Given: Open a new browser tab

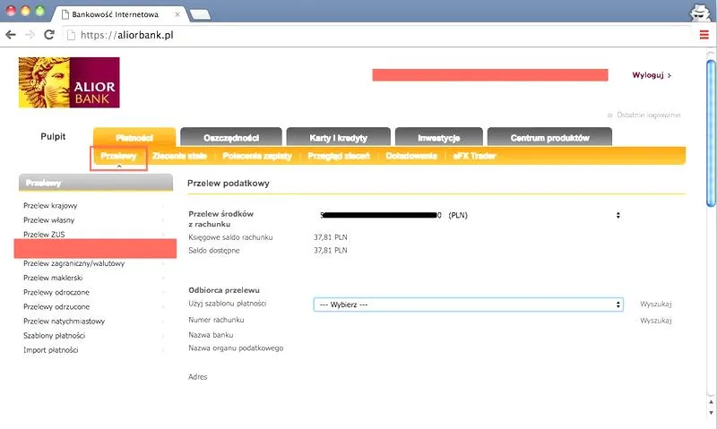Looking at the screenshot, I should tap(199, 14).
